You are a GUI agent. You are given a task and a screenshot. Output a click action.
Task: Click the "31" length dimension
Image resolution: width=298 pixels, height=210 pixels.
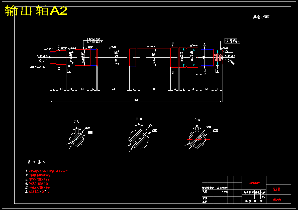(82, 89)
